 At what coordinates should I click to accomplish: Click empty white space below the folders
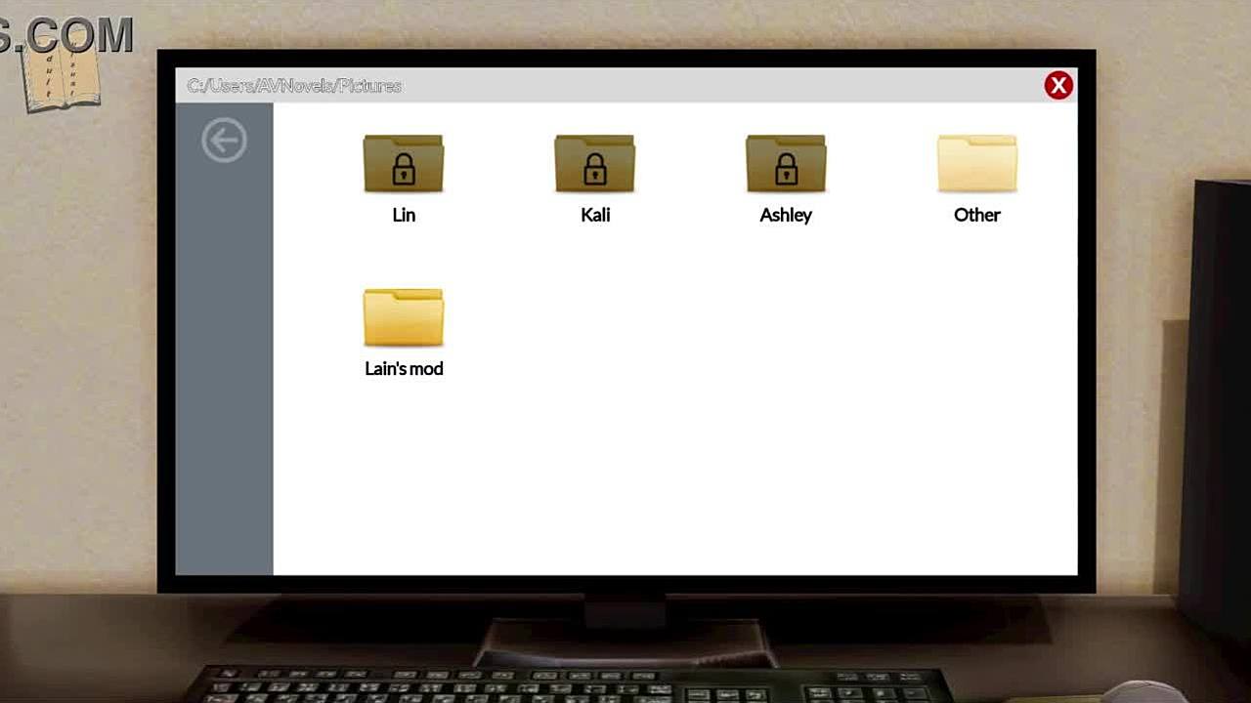[x=674, y=478]
